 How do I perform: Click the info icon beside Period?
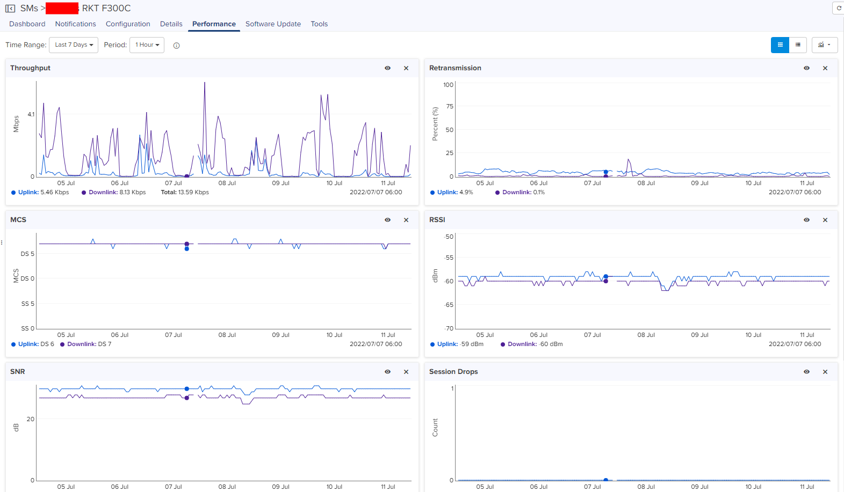[x=176, y=46]
